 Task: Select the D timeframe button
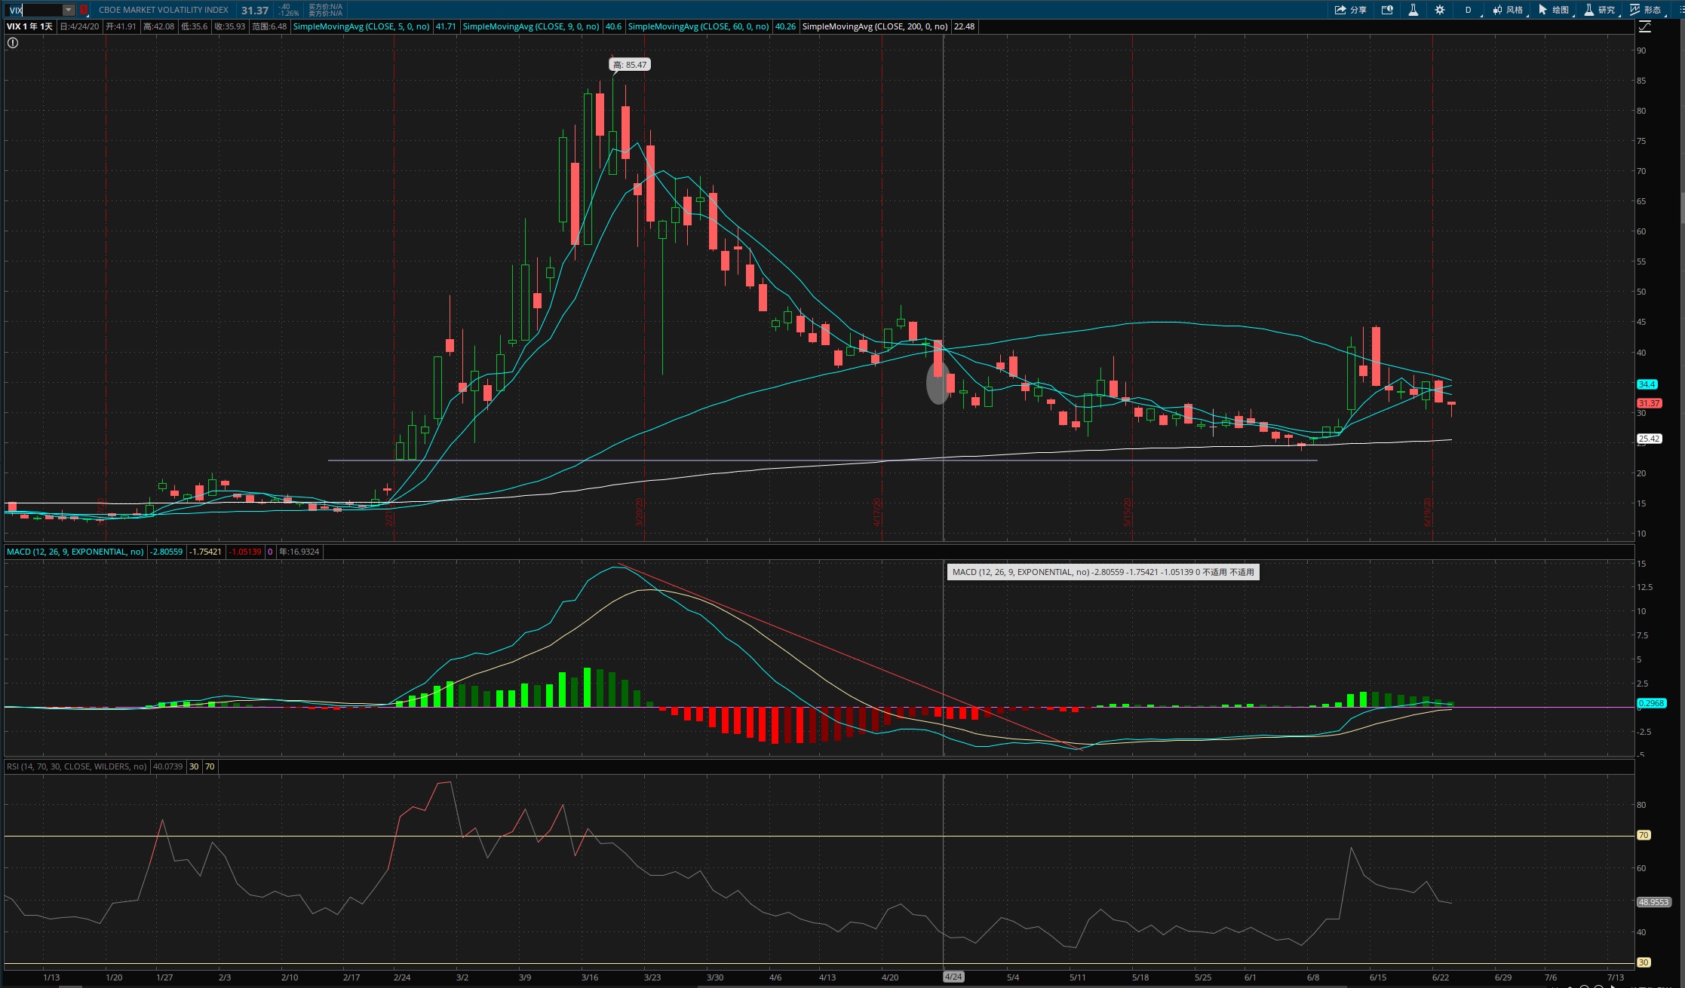pos(1468,10)
